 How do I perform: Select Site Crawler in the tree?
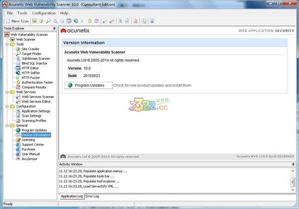pos(30,49)
